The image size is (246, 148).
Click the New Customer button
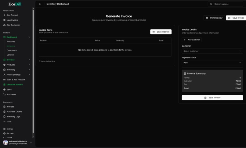(192, 40)
